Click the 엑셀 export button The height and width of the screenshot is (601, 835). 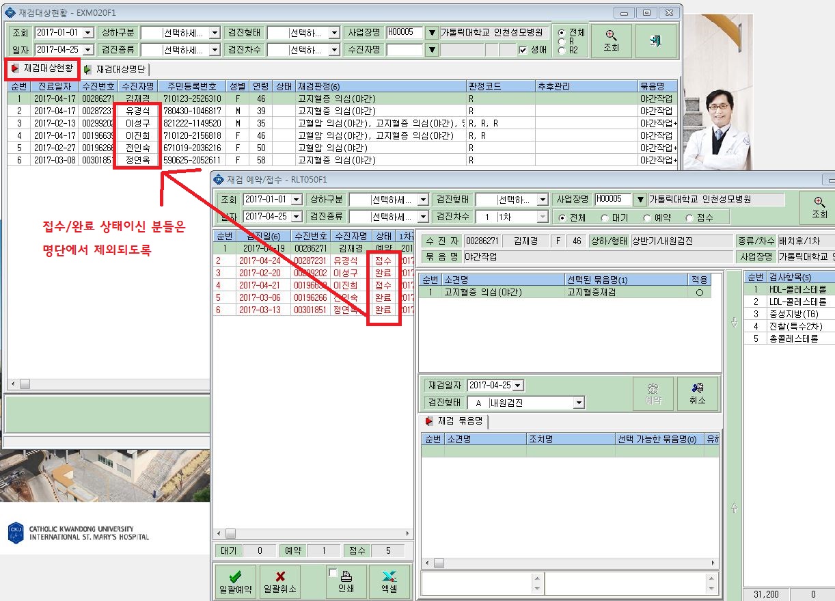(x=390, y=582)
